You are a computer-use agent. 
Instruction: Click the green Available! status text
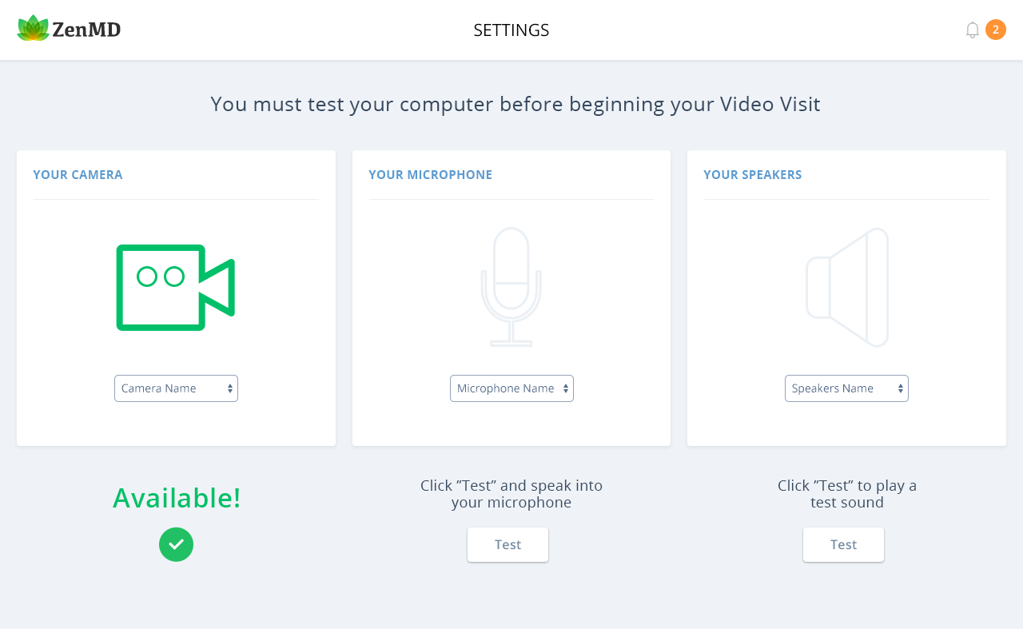click(x=177, y=498)
